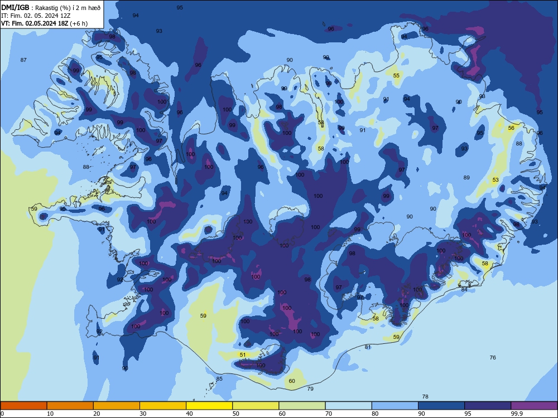Click the '99.9' legend tick label
This screenshot has height=418, width=558.
516,414
